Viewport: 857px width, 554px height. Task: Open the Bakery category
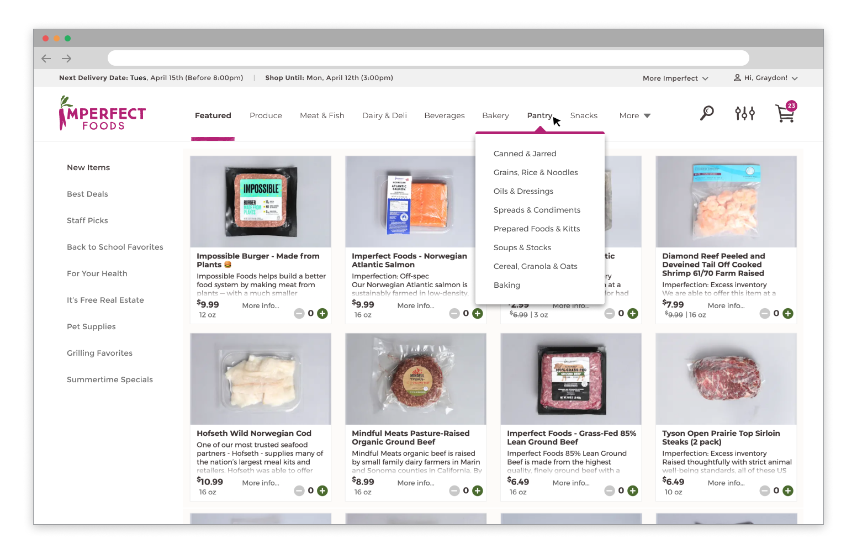[495, 115]
